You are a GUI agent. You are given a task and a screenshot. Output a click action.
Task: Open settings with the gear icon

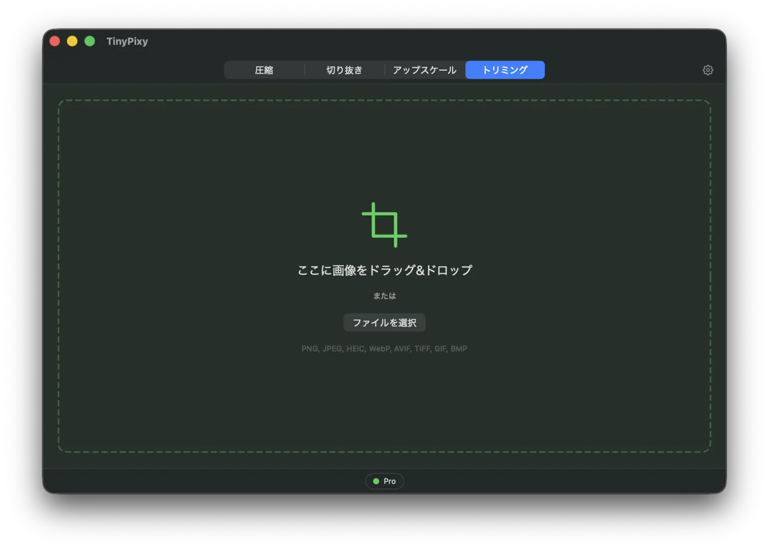coord(707,70)
